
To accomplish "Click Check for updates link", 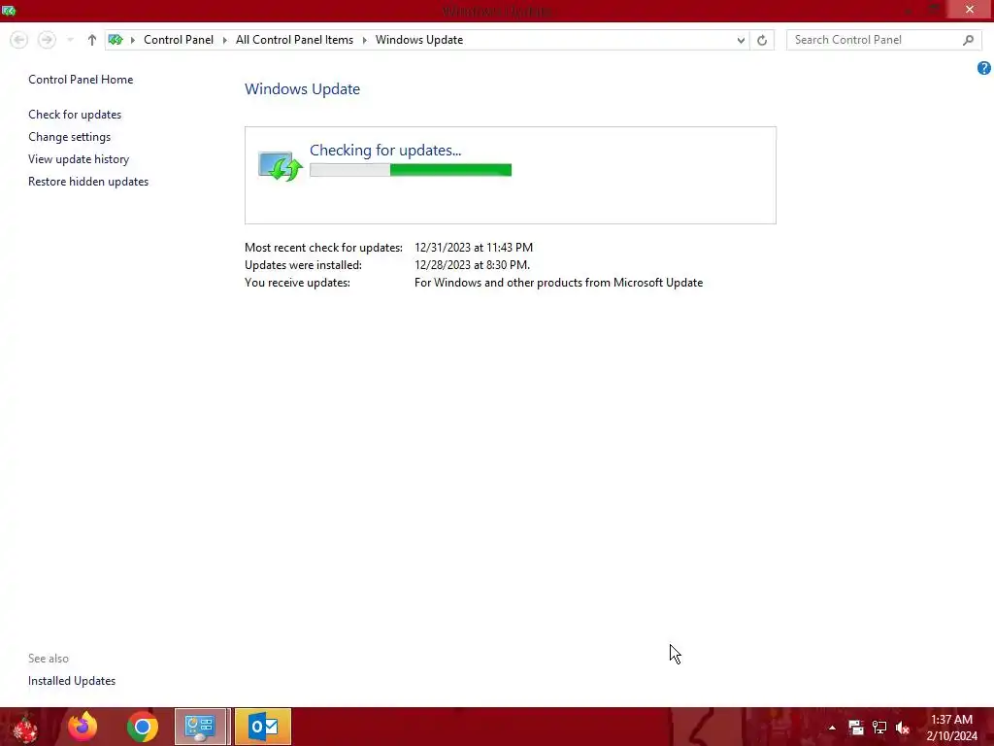I will pyautogui.click(x=75, y=115).
